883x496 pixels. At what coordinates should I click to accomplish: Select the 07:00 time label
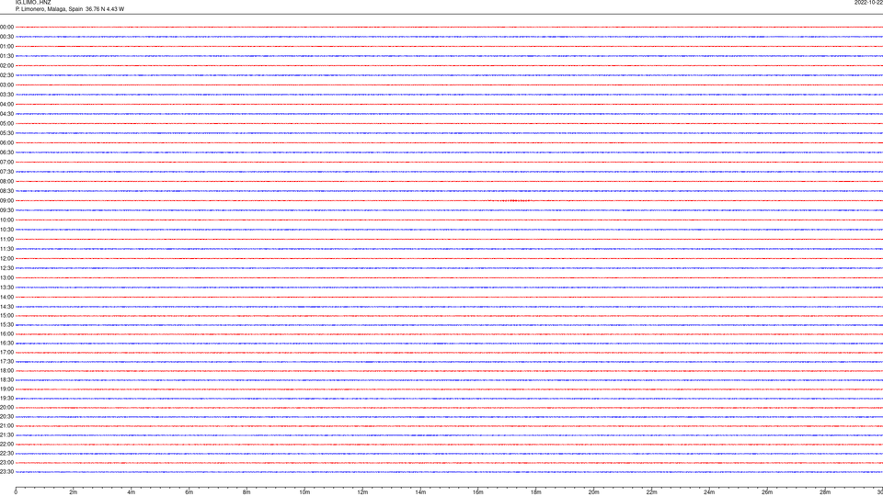6,162
